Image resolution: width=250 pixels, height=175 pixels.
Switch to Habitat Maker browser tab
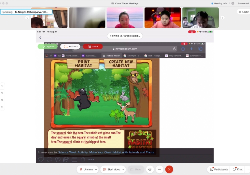(x=111, y=56)
